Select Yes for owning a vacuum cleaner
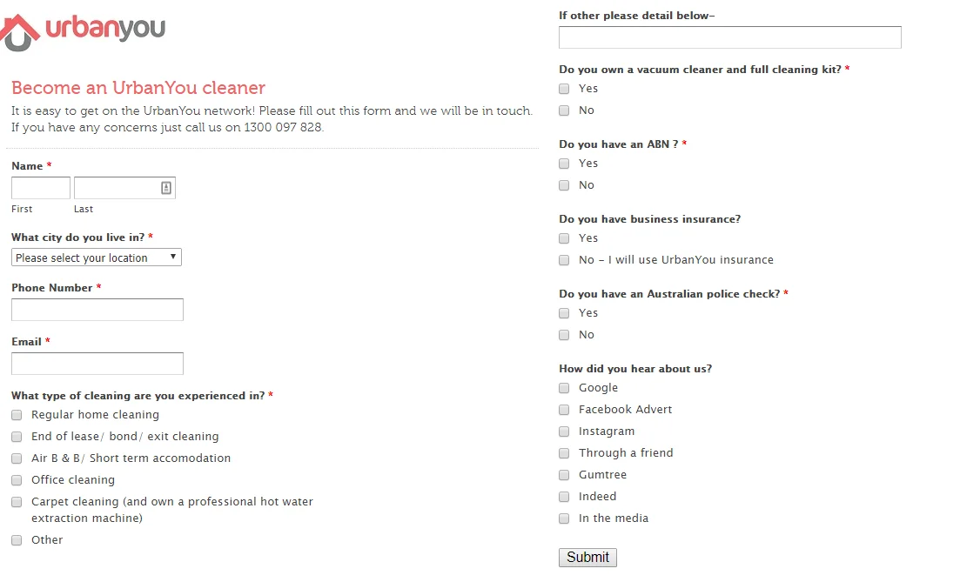The image size is (960, 582). [x=564, y=89]
